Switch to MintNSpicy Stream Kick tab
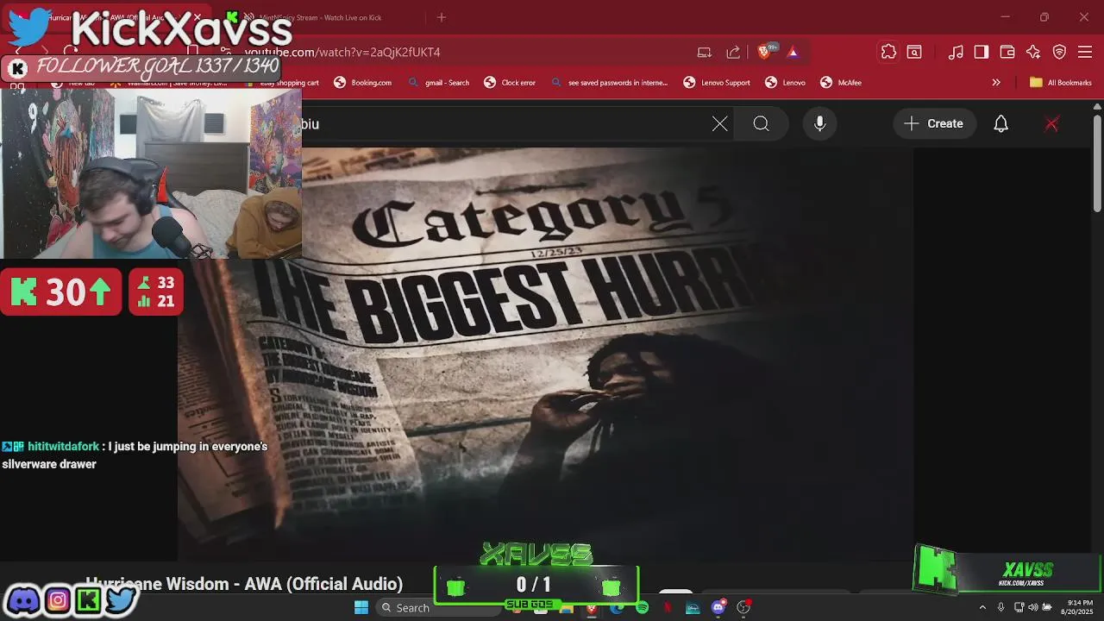This screenshot has width=1104, height=621. click(319, 17)
